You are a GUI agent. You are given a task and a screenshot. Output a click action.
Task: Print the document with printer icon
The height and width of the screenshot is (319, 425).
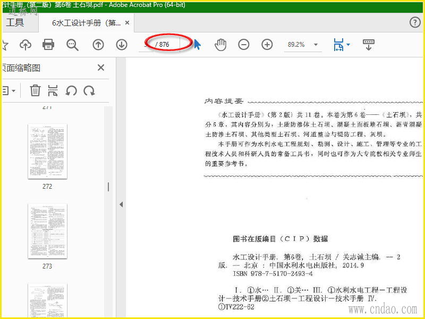pos(48,45)
